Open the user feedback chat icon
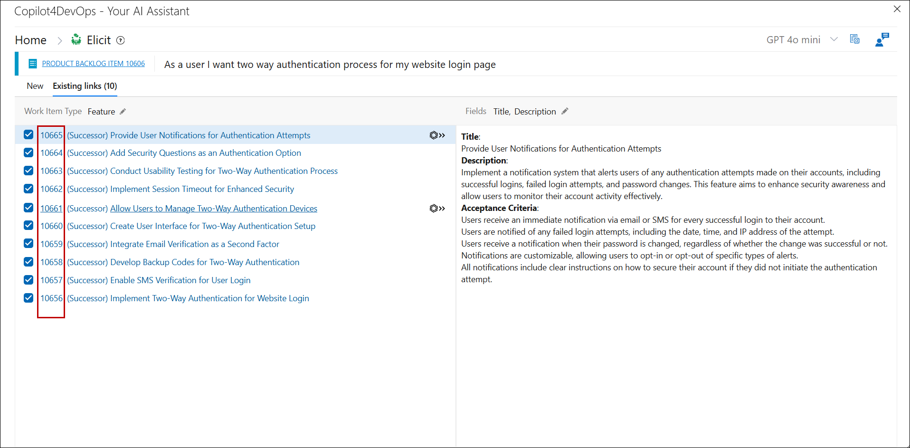This screenshot has width=910, height=448. (882, 39)
